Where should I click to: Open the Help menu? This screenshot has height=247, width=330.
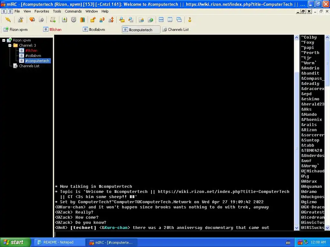[x=105, y=11]
